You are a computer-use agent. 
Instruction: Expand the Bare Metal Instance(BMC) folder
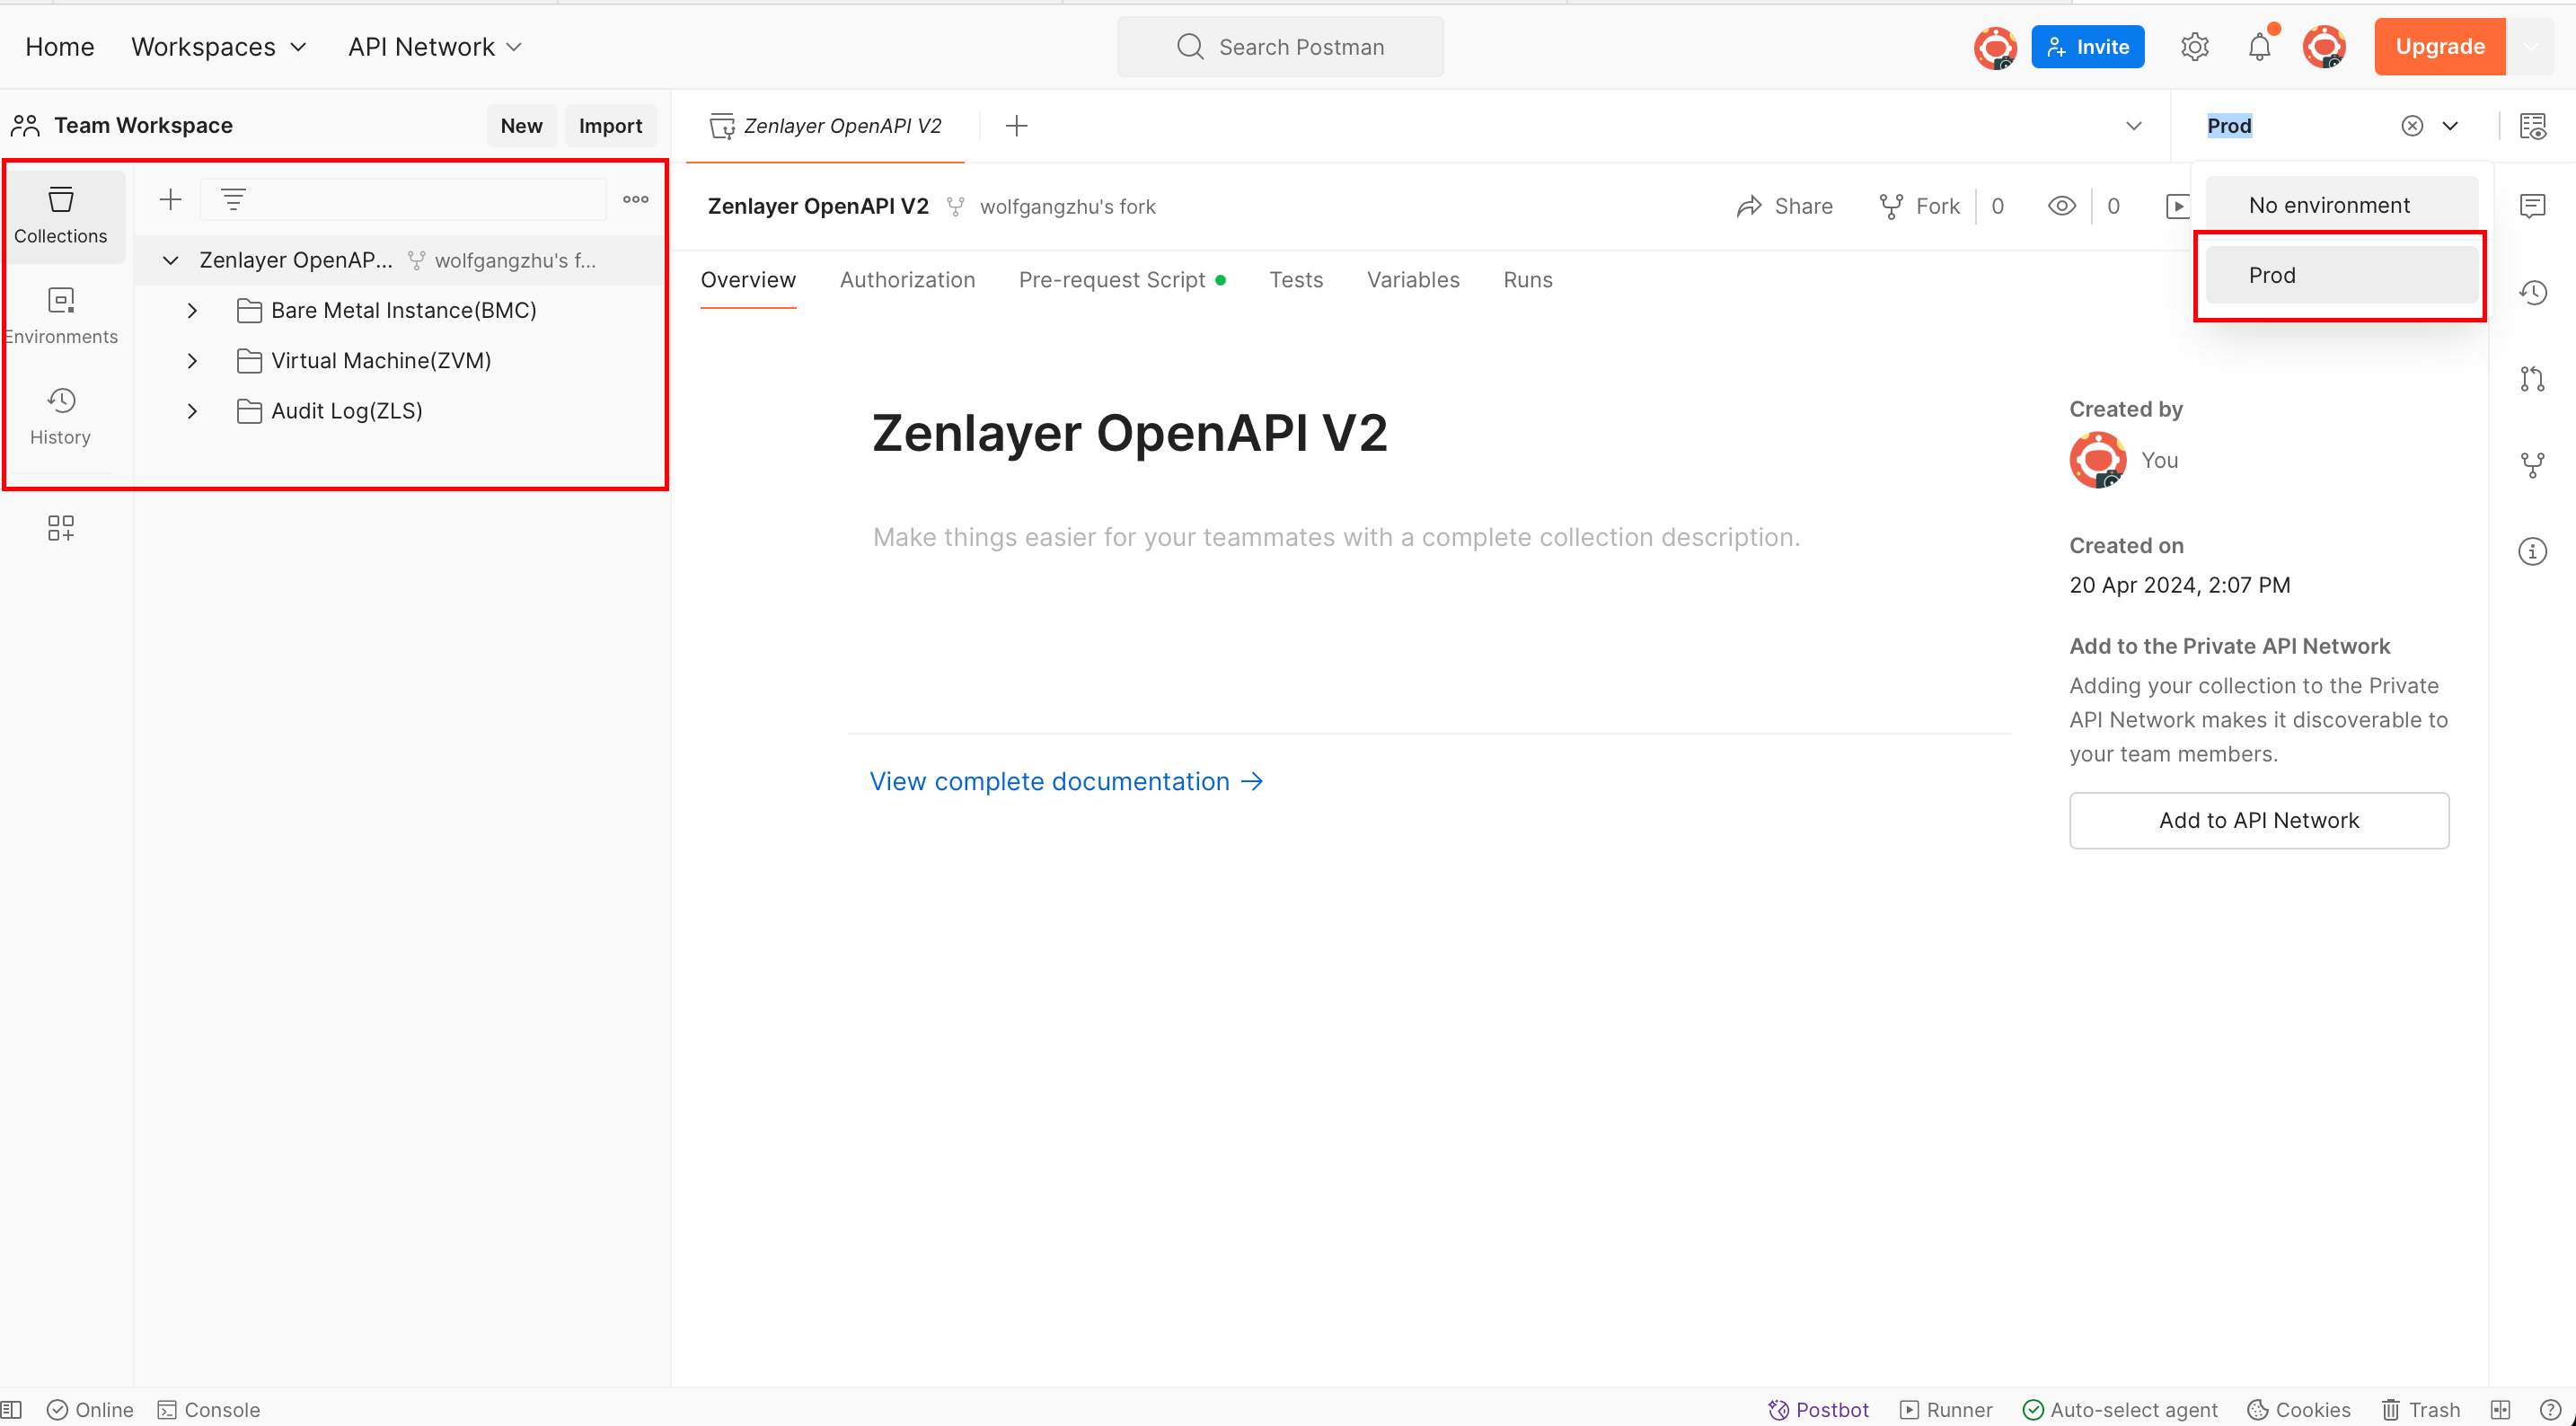pyautogui.click(x=192, y=311)
